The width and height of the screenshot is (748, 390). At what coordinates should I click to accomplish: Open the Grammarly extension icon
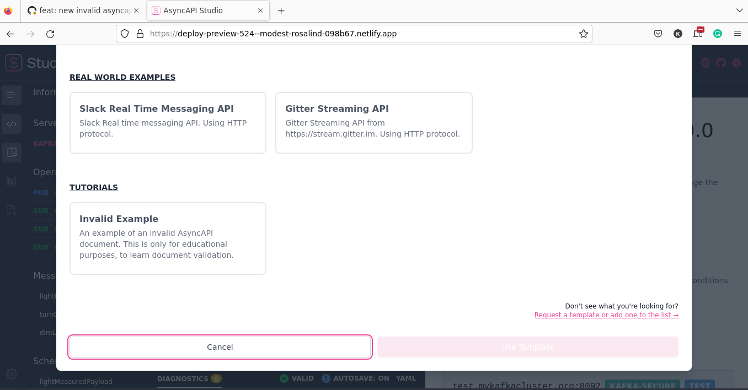(x=718, y=34)
